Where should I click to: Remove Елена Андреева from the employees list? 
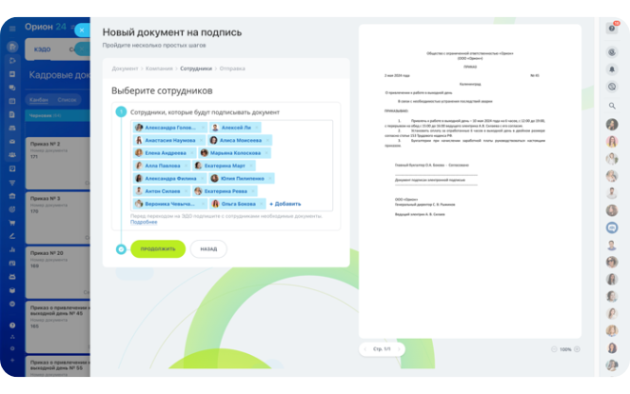point(191,153)
